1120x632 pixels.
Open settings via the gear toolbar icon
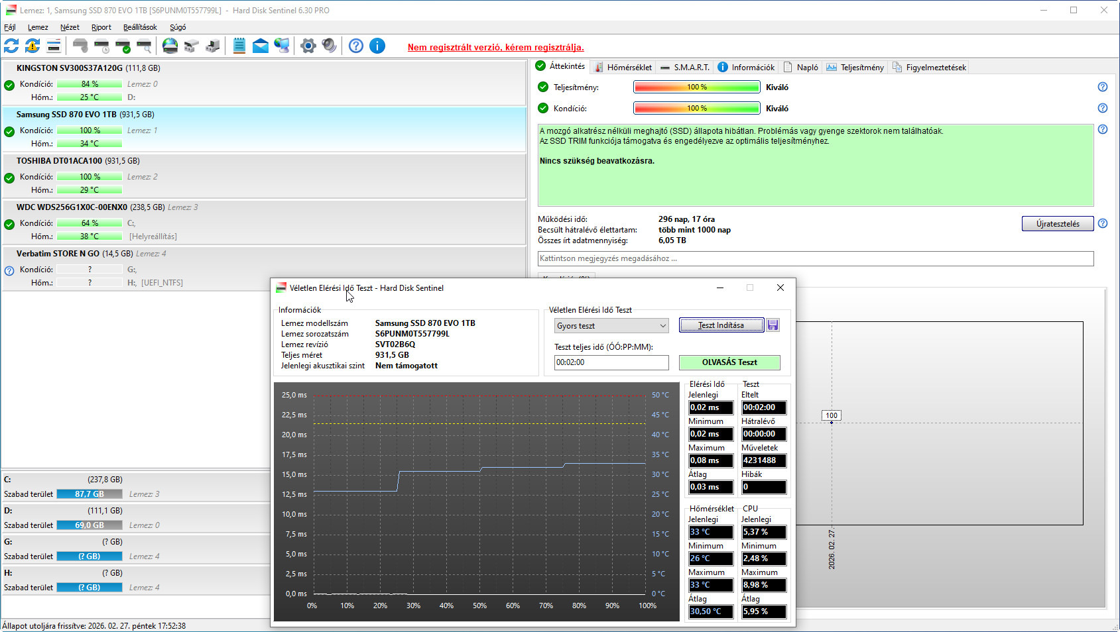click(x=308, y=46)
